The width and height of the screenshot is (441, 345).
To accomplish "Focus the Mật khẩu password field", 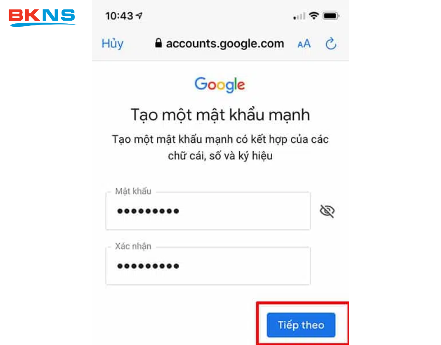I will pos(208,211).
